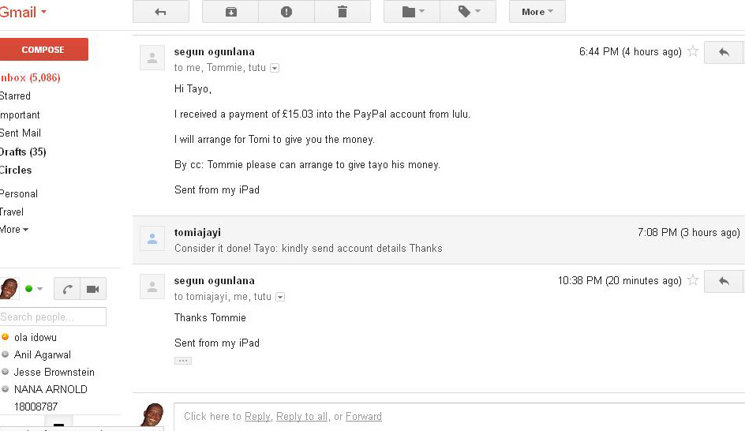The height and width of the screenshot is (431, 745).
Task: Delete conversation with trash icon
Action: [x=342, y=12]
